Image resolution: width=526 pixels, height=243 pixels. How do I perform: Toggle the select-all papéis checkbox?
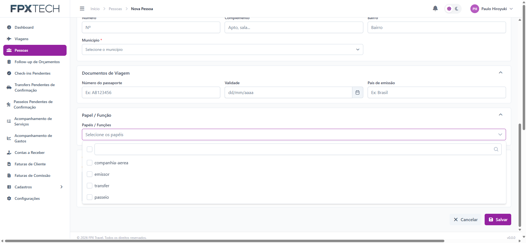tap(90, 149)
